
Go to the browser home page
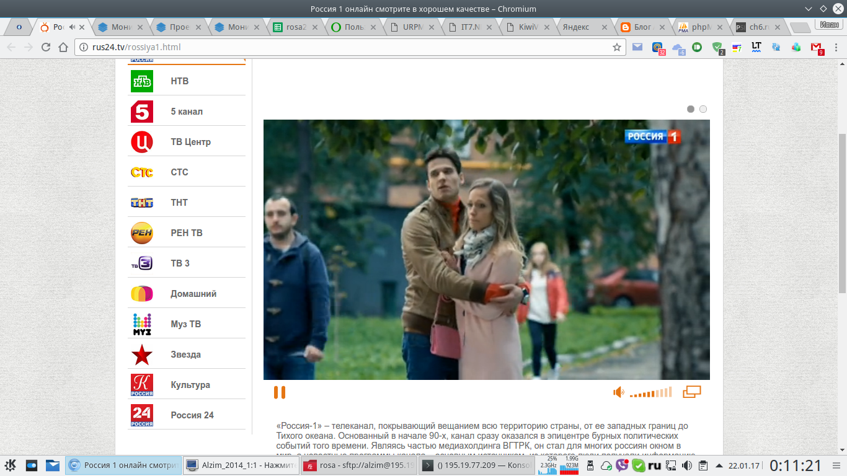point(63,47)
